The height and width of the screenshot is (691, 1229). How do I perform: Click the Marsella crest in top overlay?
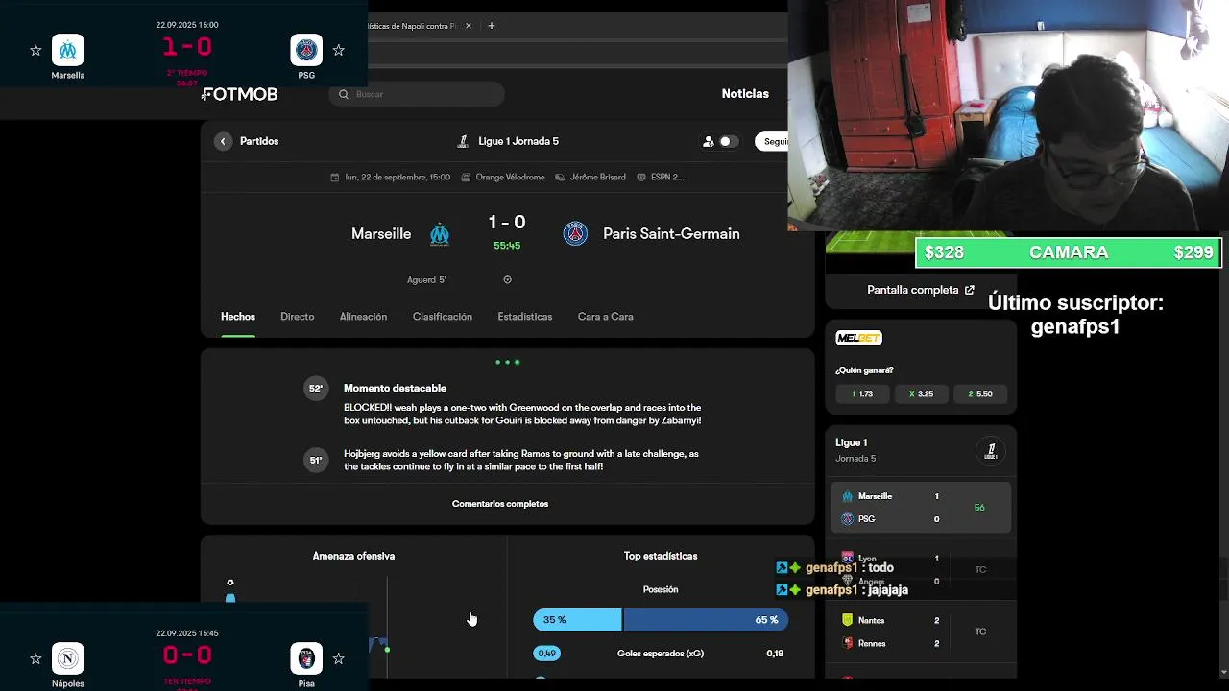[x=68, y=50]
